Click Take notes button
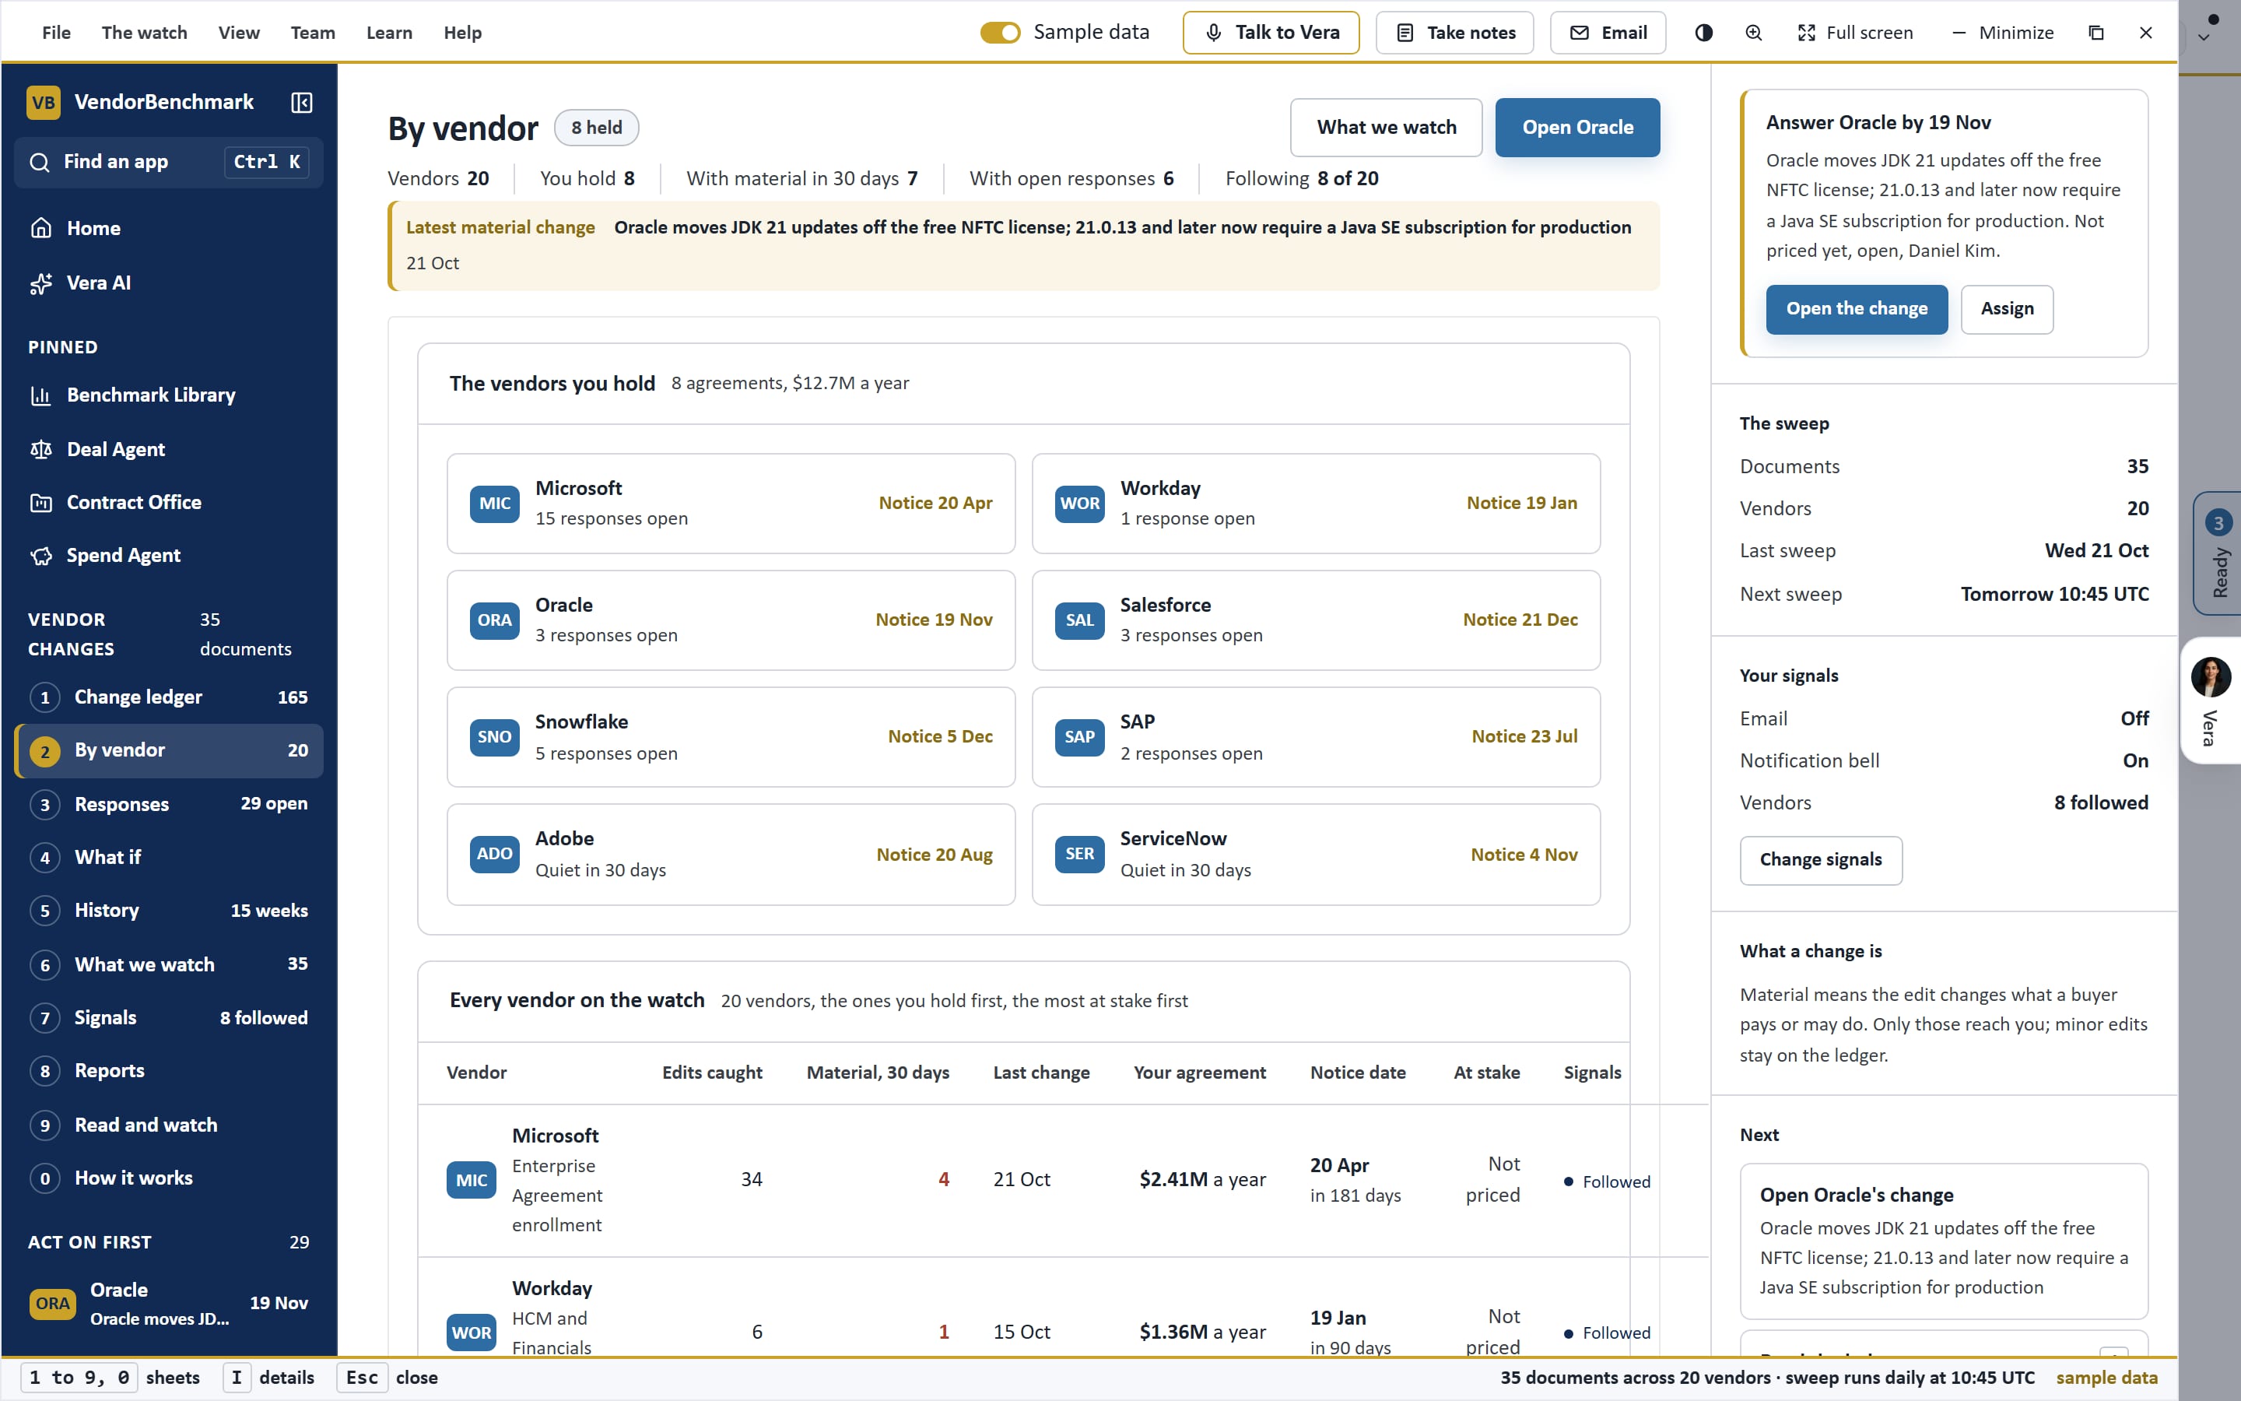 click(1455, 33)
